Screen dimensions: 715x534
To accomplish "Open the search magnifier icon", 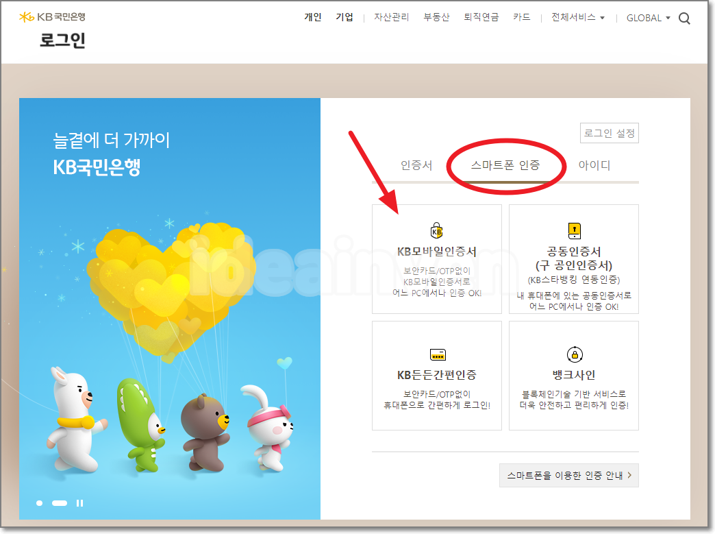I will (x=684, y=19).
